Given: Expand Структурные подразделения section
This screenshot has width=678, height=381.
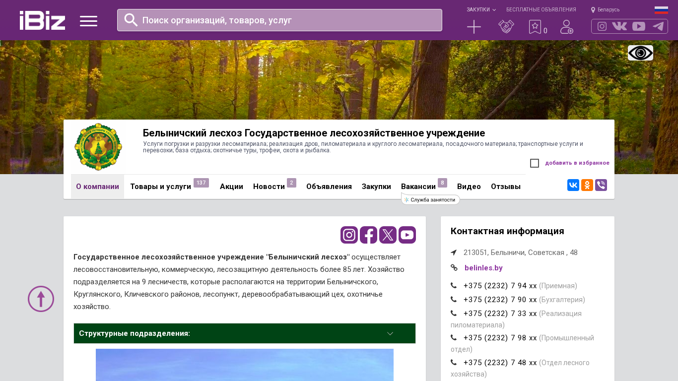Looking at the screenshot, I should (x=245, y=333).
